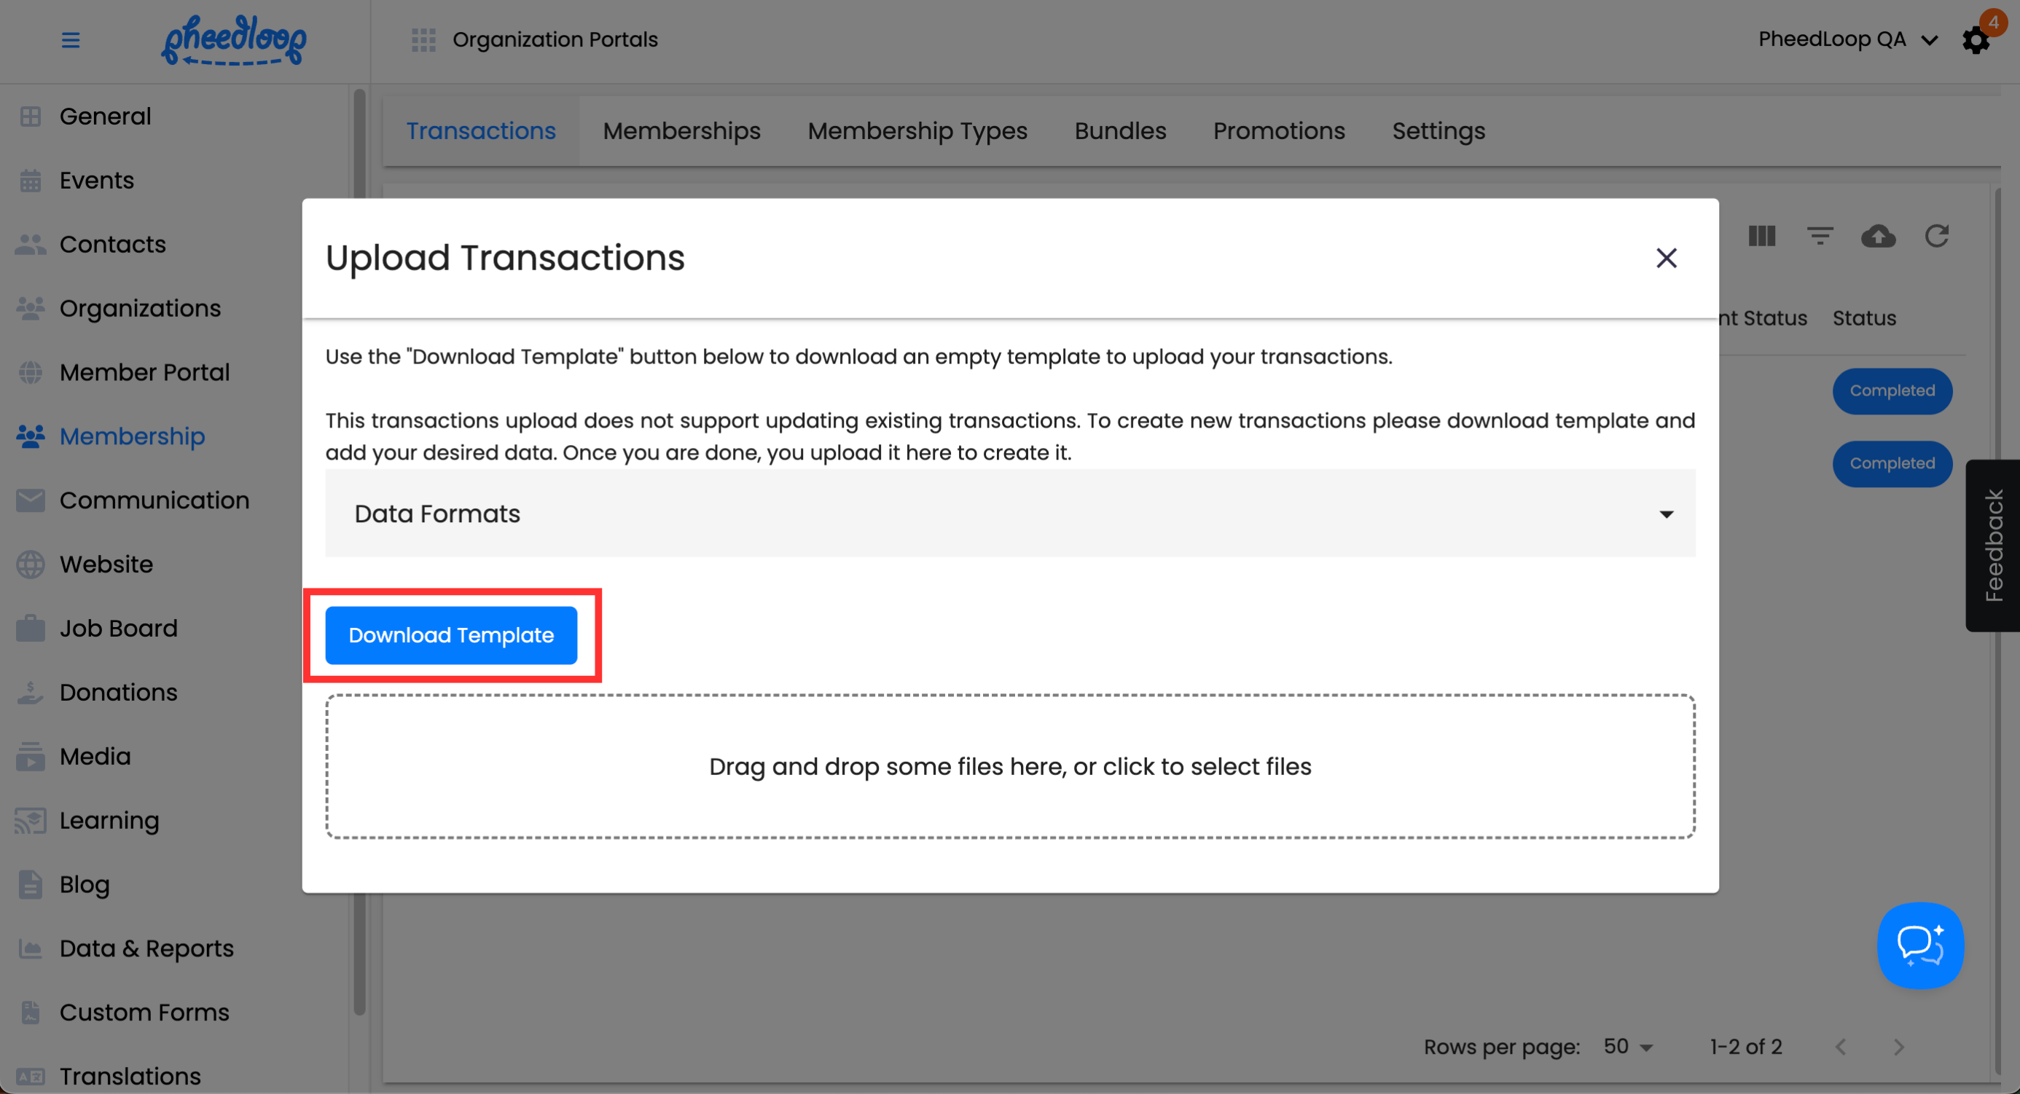The height and width of the screenshot is (1094, 2020).
Task: Switch to the Memberships tab
Action: pos(681,131)
